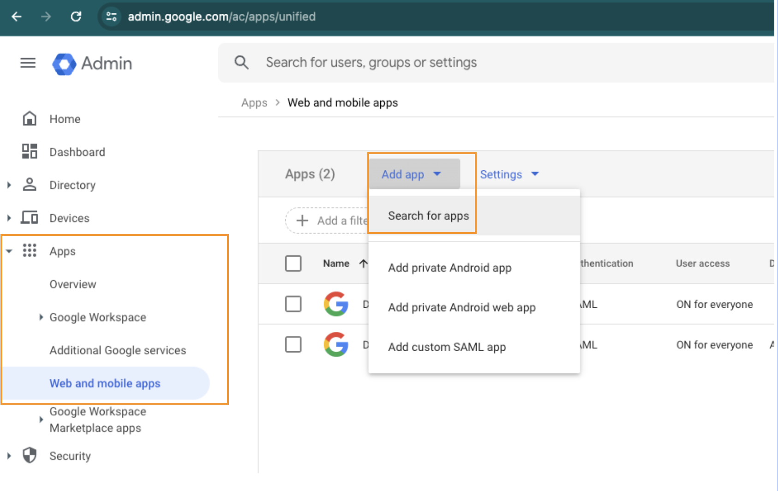Viewport: 778px width, 491px height.
Task: Click the Settings dropdown arrow
Action: click(x=535, y=174)
